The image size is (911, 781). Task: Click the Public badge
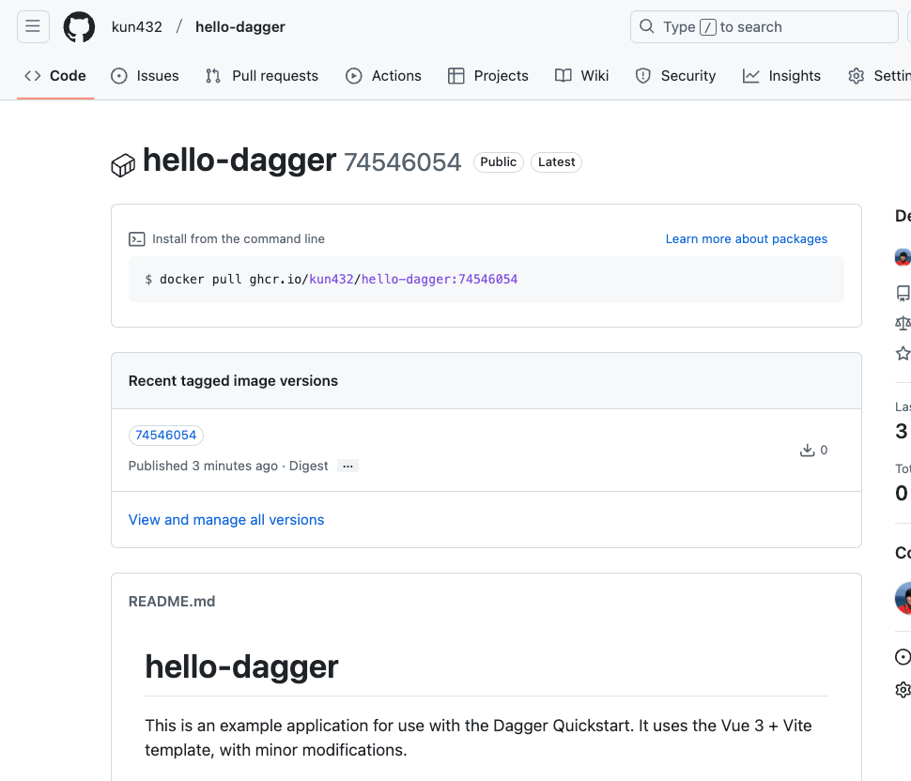click(x=499, y=162)
